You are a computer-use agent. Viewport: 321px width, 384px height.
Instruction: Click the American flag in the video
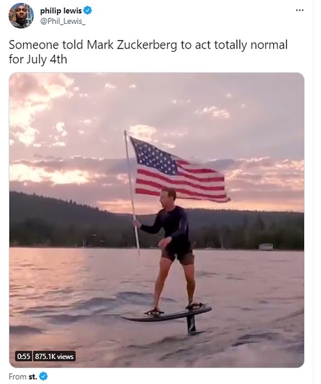click(x=179, y=170)
